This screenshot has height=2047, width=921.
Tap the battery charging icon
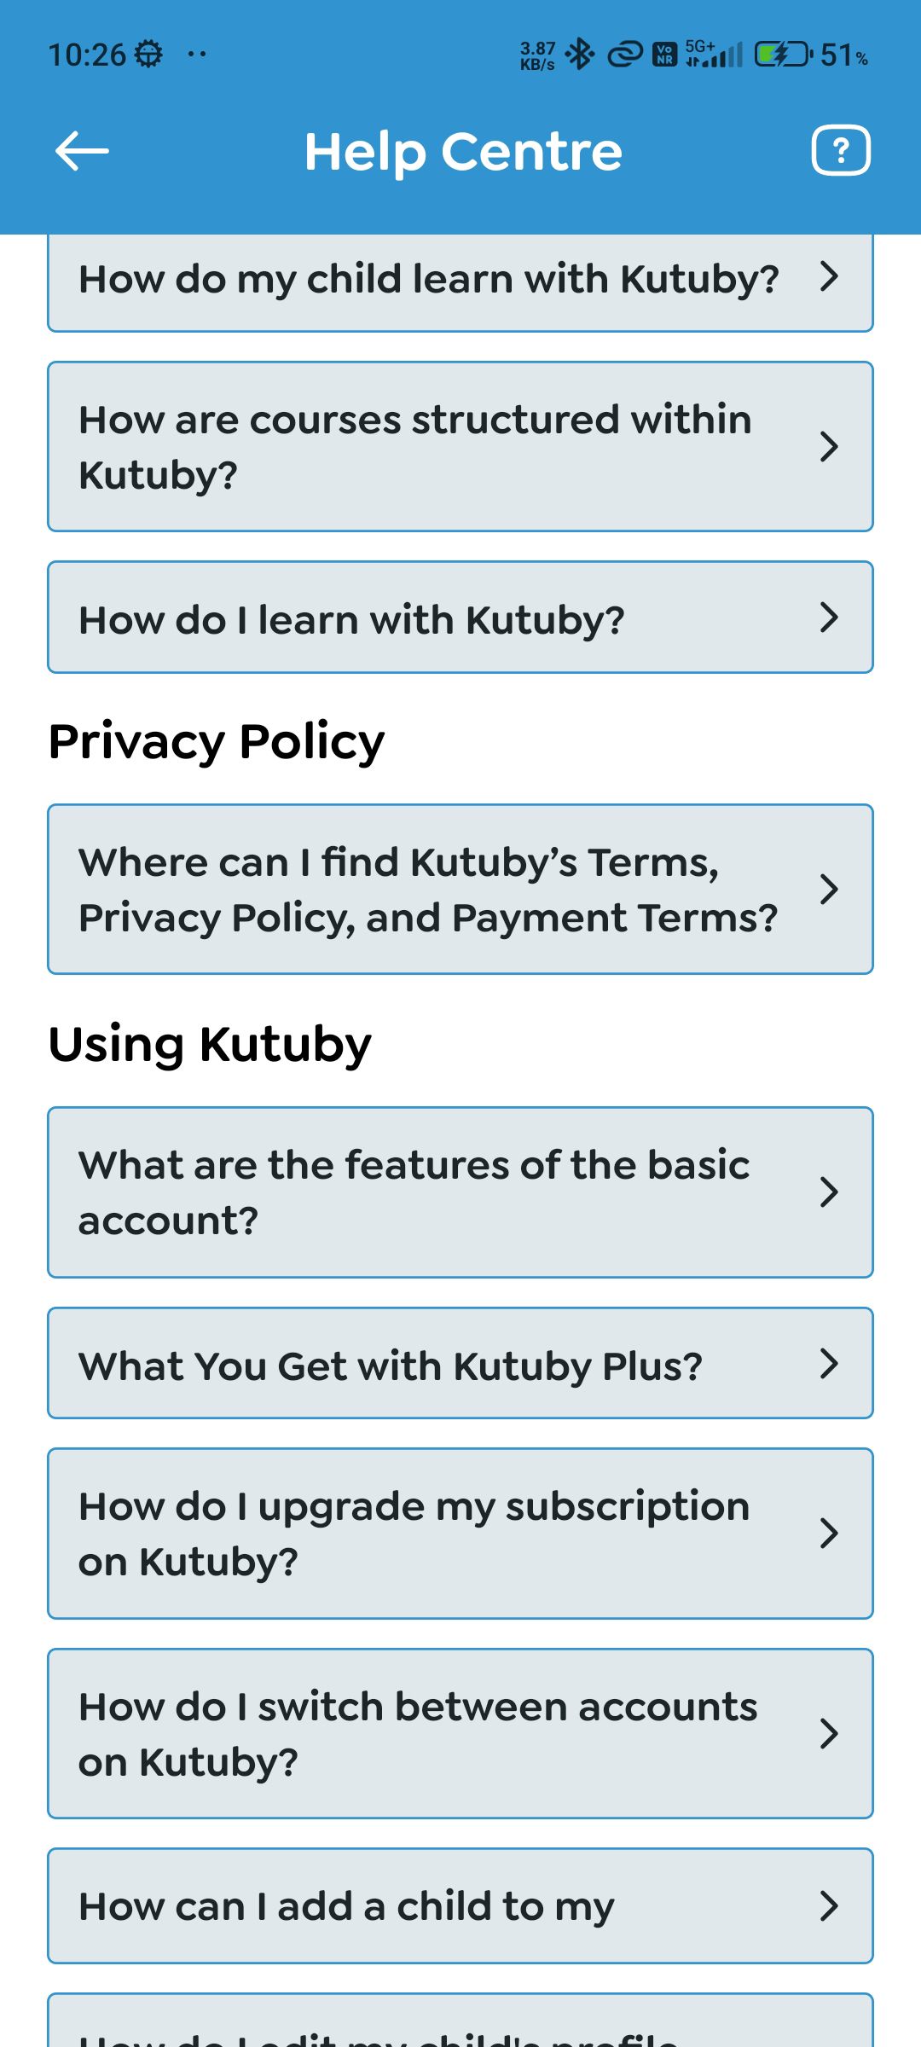point(782,55)
